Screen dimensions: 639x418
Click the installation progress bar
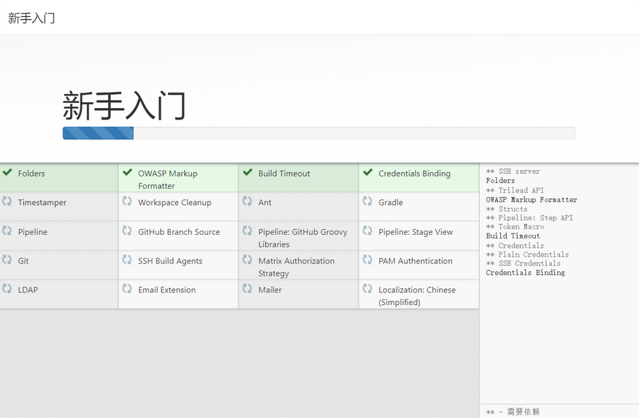coord(318,133)
